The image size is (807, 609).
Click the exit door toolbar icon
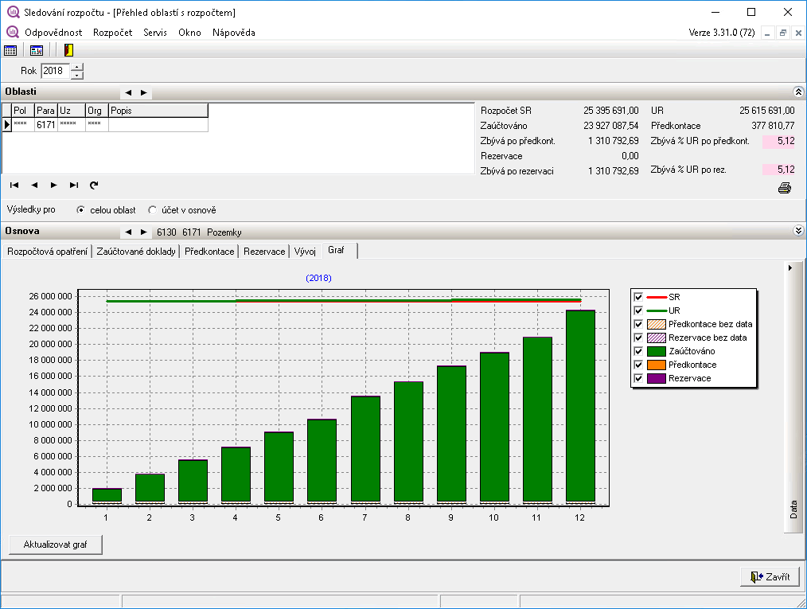[68, 50]
